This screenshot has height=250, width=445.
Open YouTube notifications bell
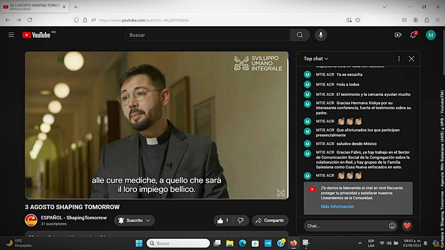(413, 35)
